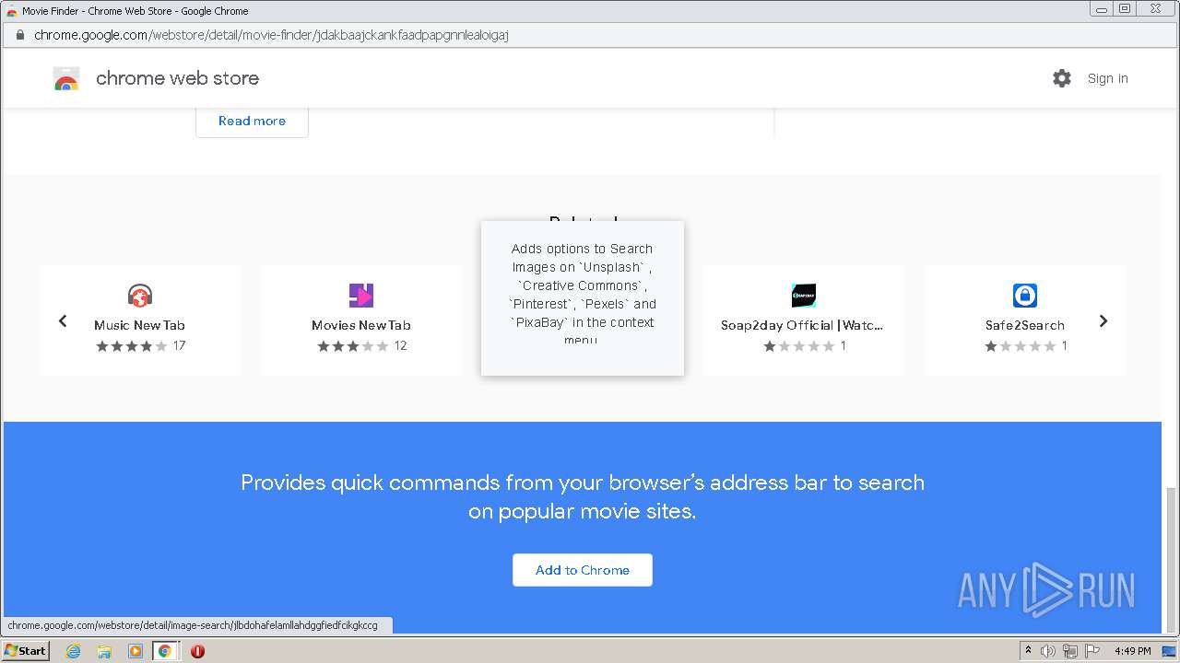
Task: Open Internet Explorer from the taskbar
Action: 74,651
